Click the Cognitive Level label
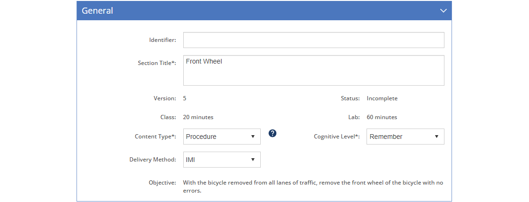The image size is (529, 202). coord(337,137)
